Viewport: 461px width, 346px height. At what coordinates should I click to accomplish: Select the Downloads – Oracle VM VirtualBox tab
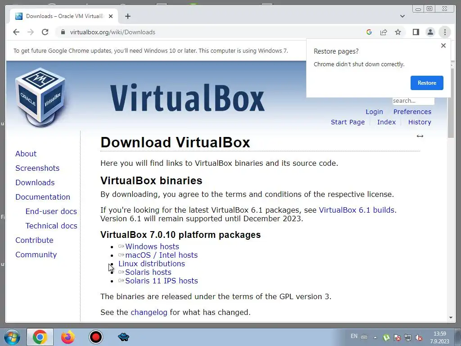click(x=64, y=16)
